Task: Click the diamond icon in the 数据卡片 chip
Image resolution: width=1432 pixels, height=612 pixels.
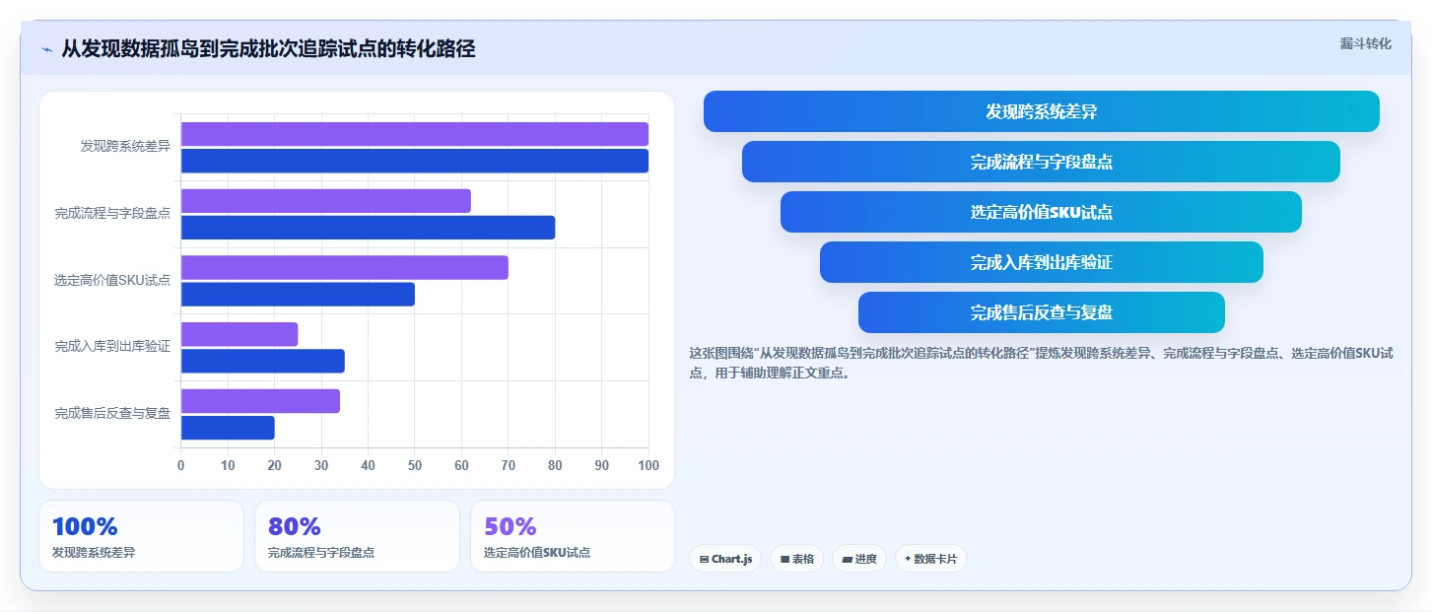Action: pyautogui.click(x=907, y=559)
